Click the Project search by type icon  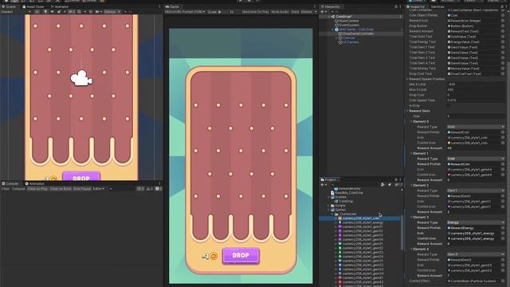[x=382, y=184]
